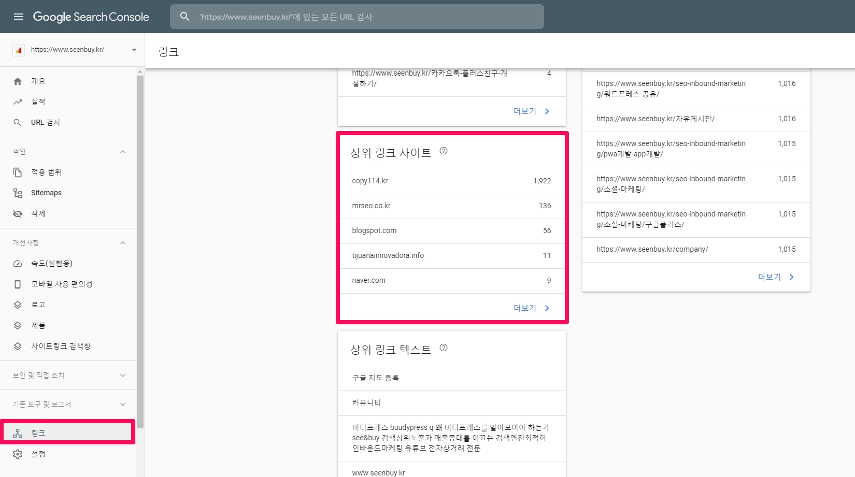Select the 실적 (Performance) report
This screenshot has height=477, width=855.
coord(38,102)
